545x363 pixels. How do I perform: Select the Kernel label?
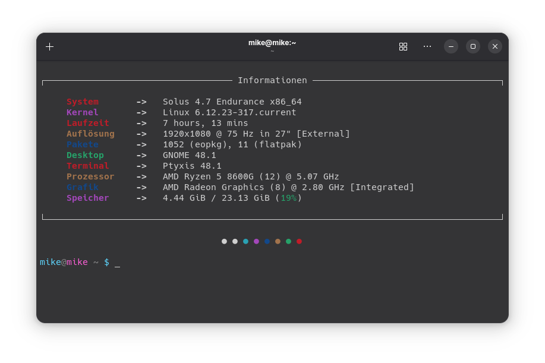[83, 112]
